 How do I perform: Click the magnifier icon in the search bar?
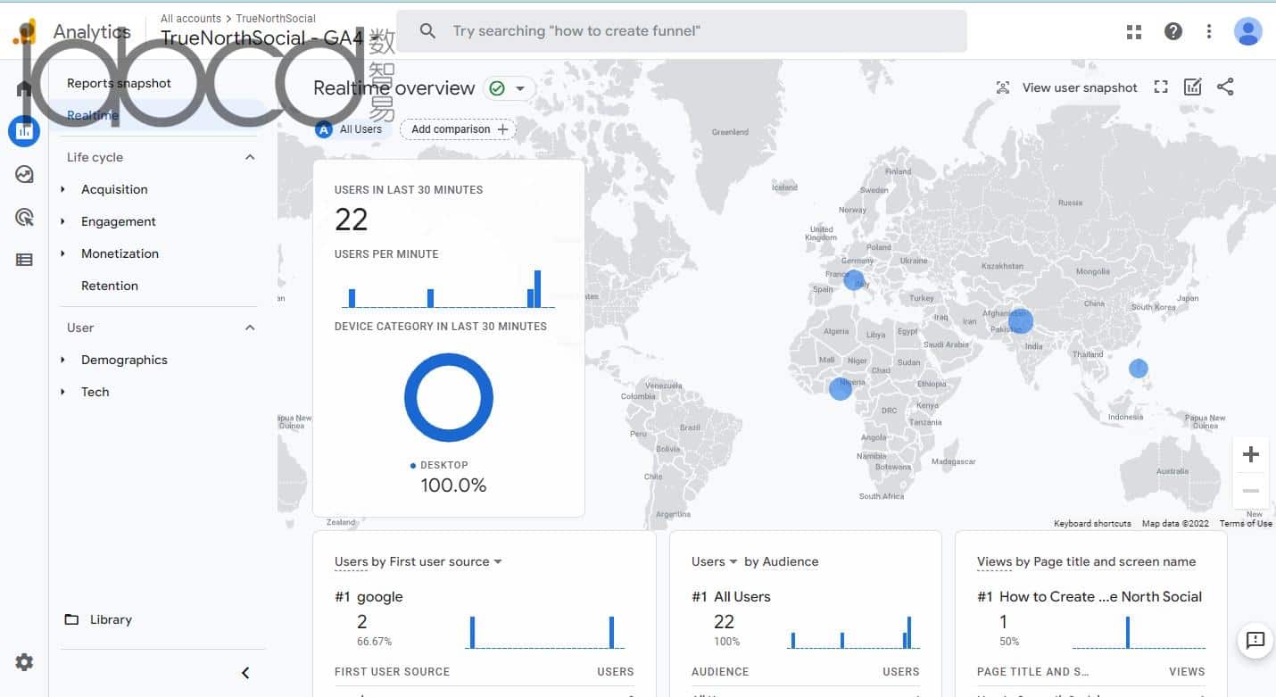click(427, 31)
